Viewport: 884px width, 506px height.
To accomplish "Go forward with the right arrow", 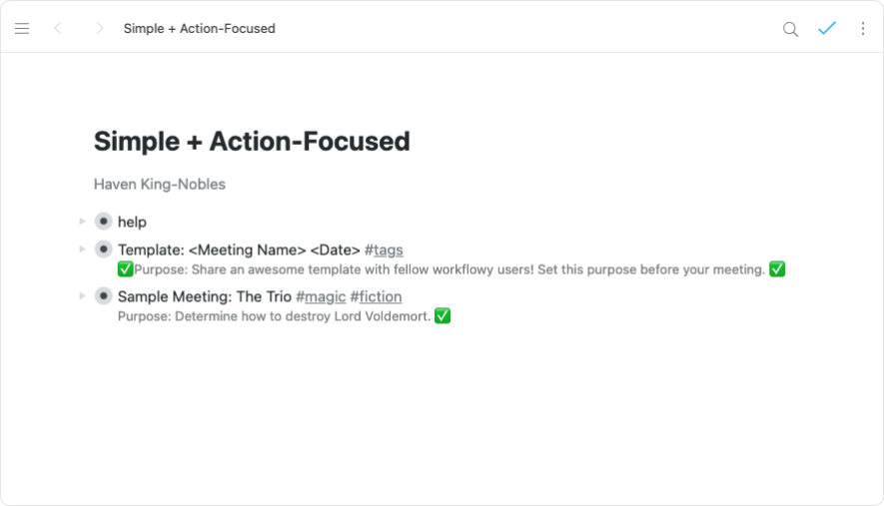I will pos(99,29).
